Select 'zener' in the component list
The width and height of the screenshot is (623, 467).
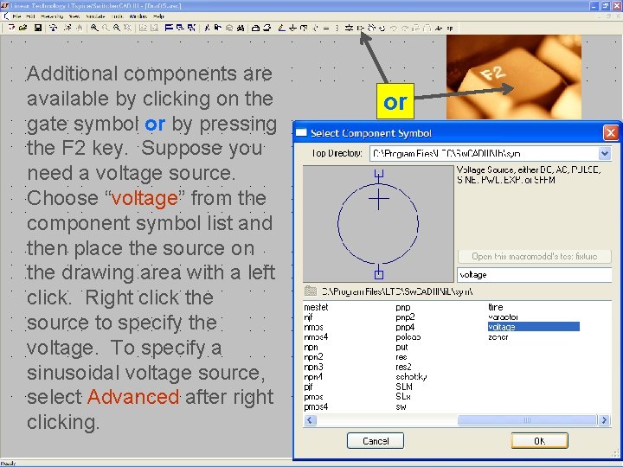coord(498,336)
